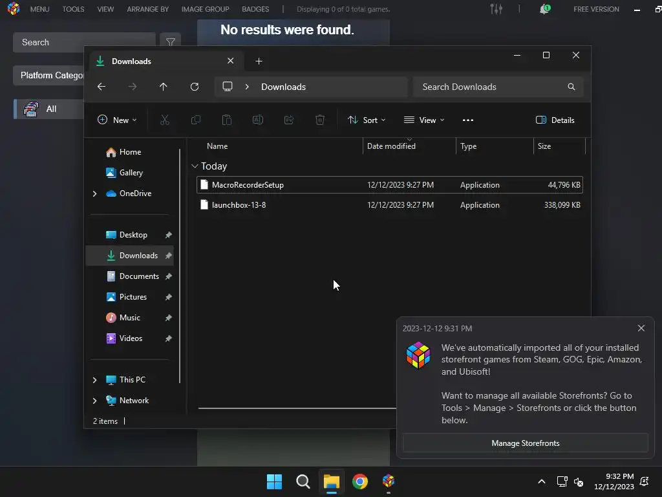This screenshot has width=662, height=497.
Task: Expand Network tree node
Action: click(94, 401)
